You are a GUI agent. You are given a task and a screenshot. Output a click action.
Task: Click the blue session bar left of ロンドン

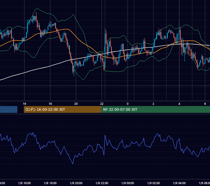[9, 109]
